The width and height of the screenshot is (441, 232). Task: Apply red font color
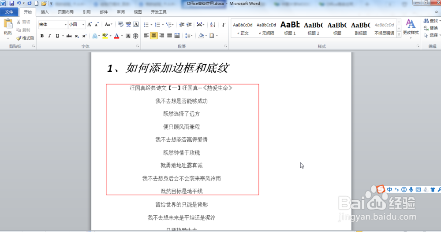116,36
